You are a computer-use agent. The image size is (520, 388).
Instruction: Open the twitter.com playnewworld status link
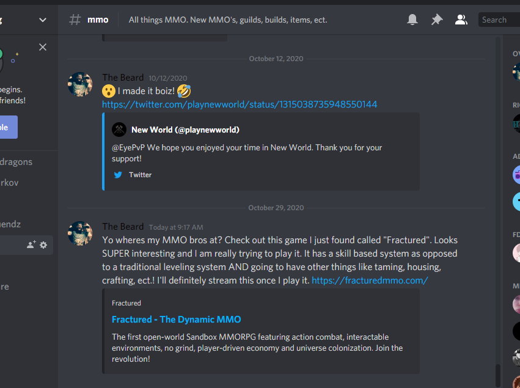click(x=240, y=104)
